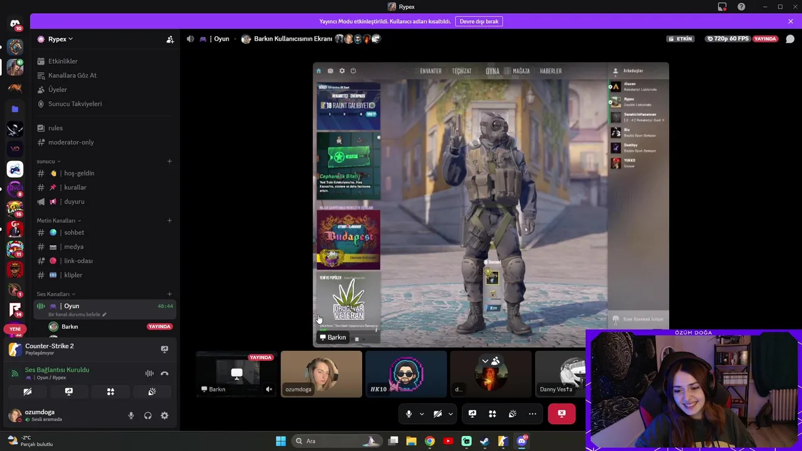Open soundboard from sidebar panel

pos(152,391)
